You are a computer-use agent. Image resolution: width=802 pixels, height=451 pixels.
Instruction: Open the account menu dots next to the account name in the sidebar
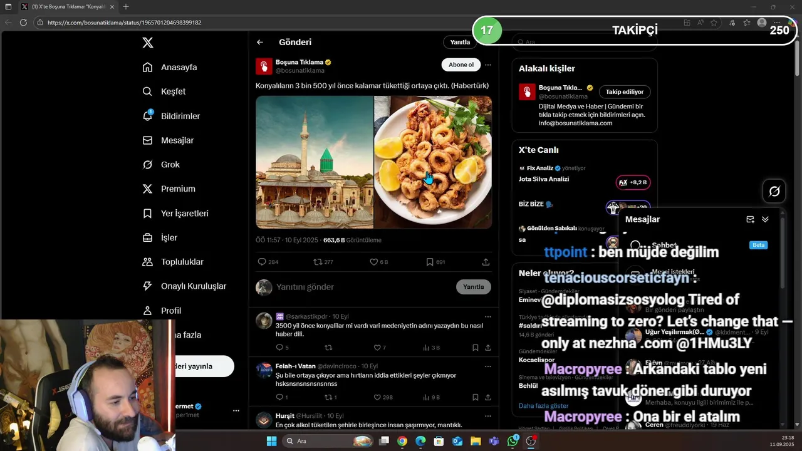point(236,411)
